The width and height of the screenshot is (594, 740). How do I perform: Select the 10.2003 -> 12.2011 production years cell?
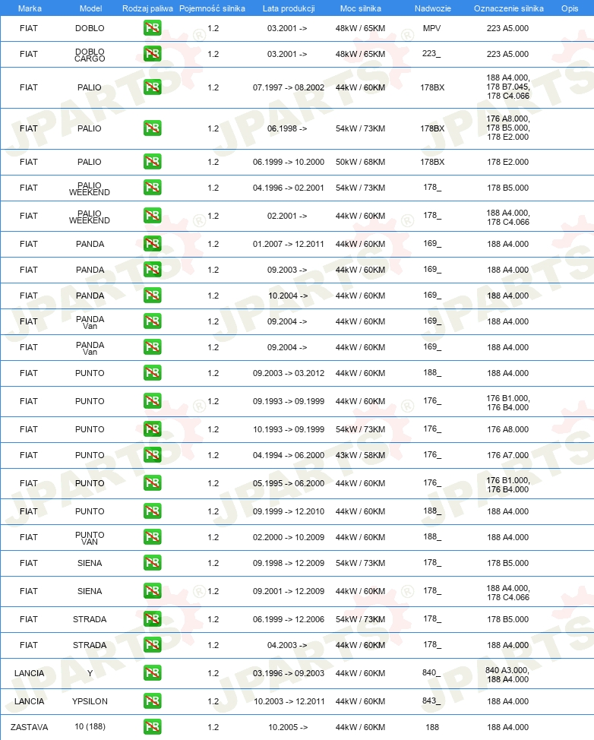tap(289, 701)
